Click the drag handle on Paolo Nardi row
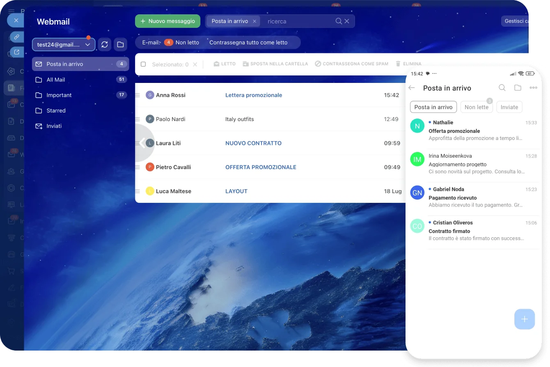 click(138, 119)
